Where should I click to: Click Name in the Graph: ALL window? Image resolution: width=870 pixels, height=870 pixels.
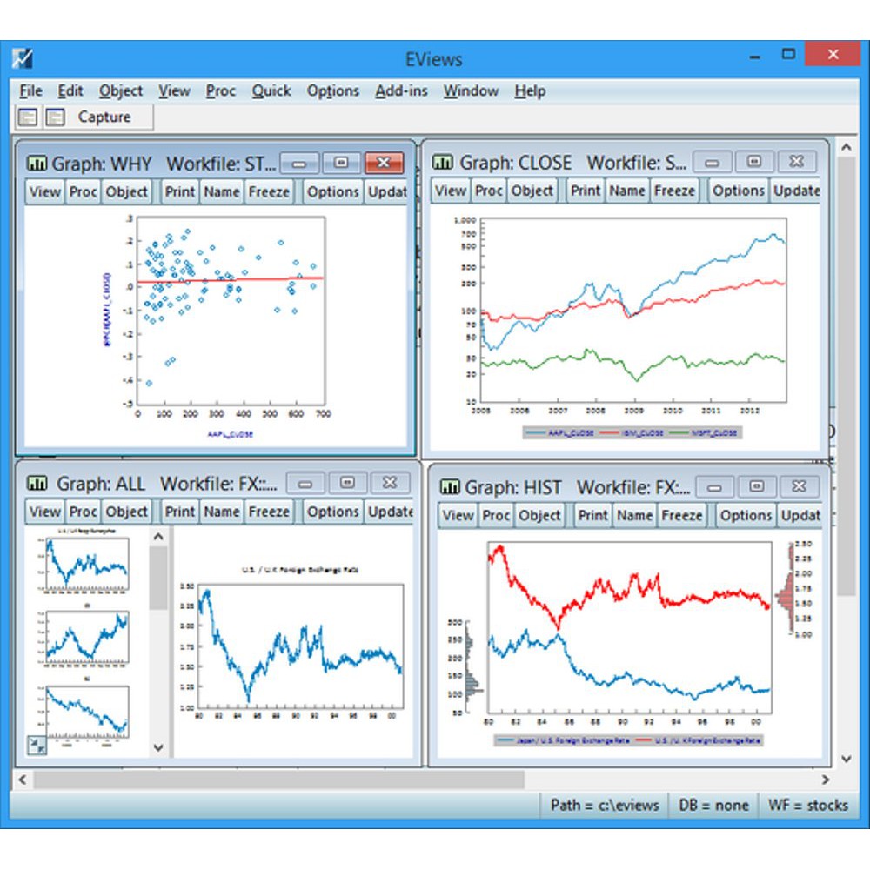tap(221, 512)
